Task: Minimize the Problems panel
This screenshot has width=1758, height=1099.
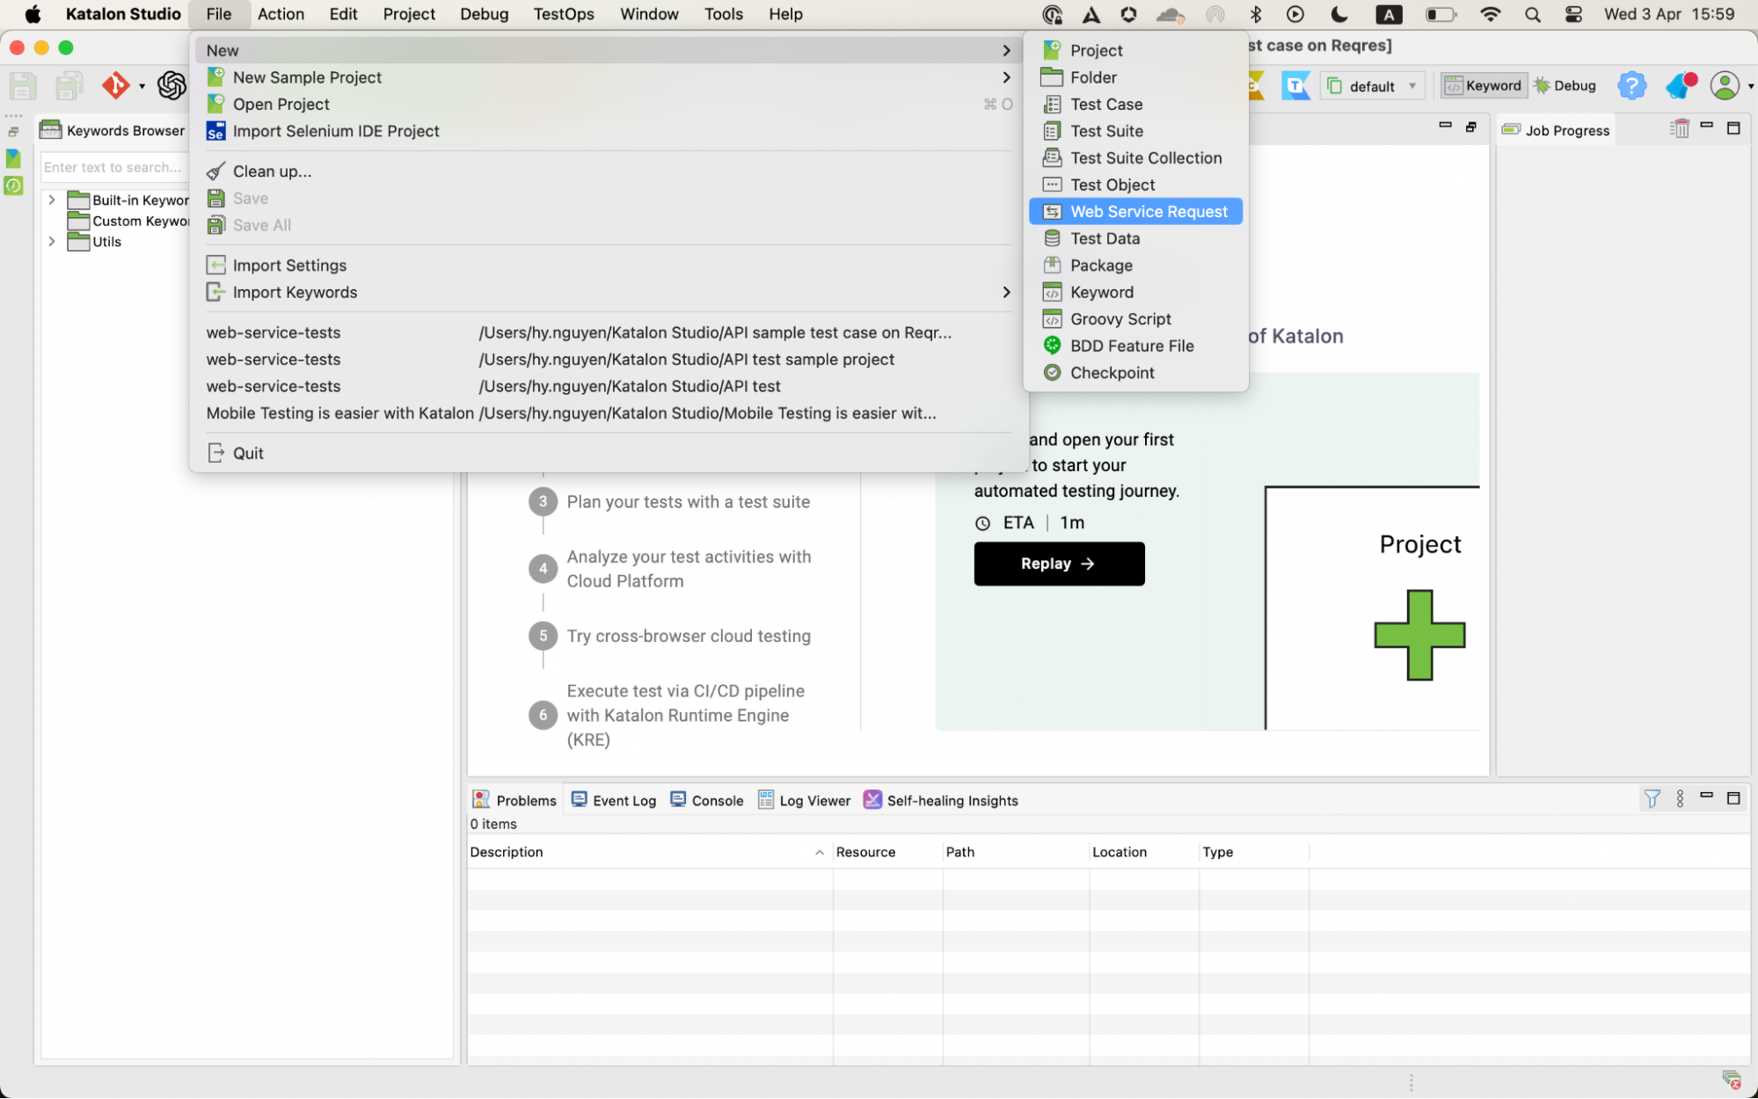Action: coord(1706,796)
